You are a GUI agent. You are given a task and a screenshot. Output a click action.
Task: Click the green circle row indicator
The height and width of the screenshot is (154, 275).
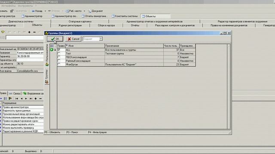click(x=52, y=50)
